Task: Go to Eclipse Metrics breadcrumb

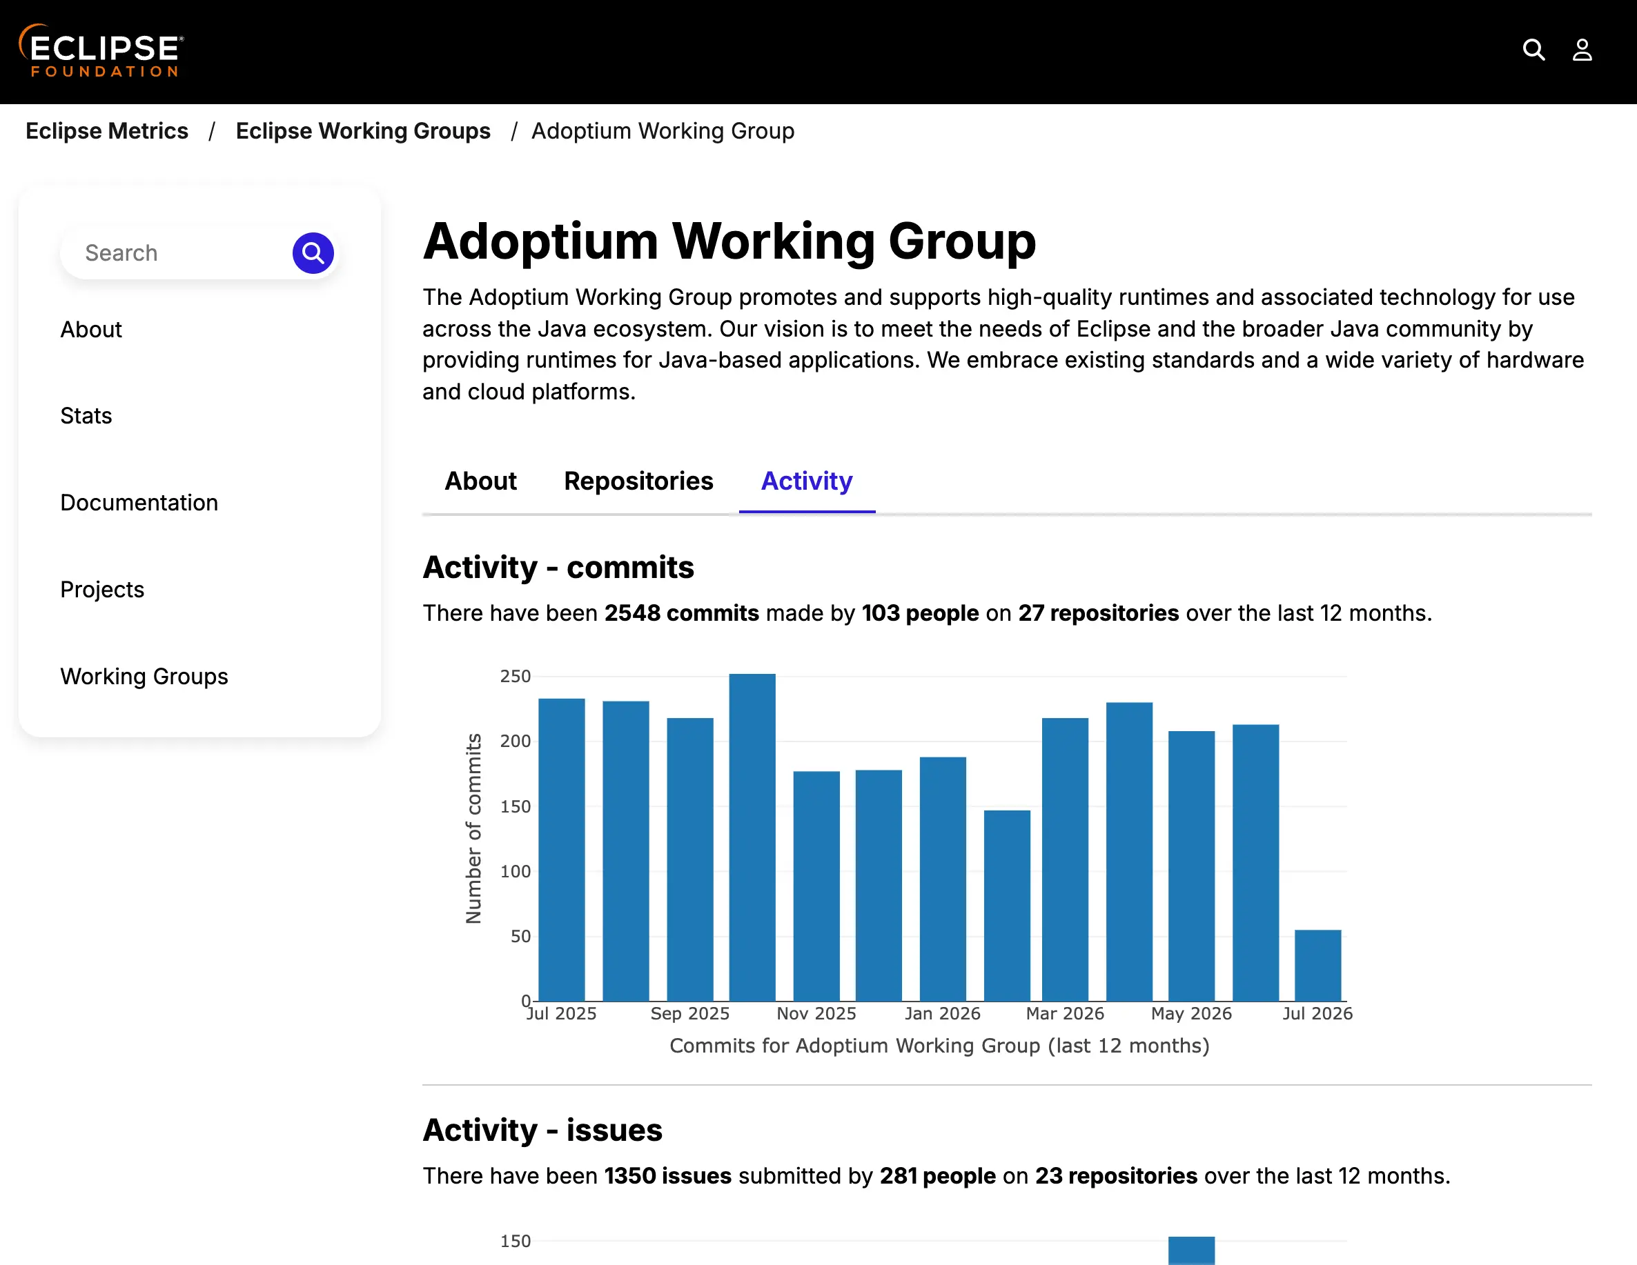Action: coord(107,130)
